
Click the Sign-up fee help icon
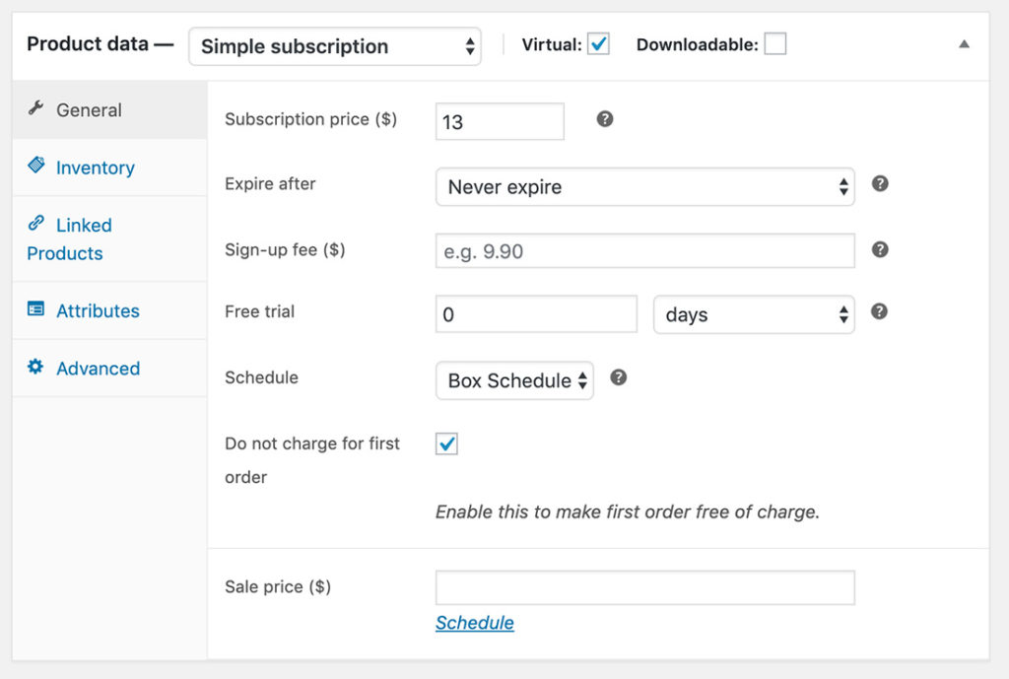coord(880,249)
